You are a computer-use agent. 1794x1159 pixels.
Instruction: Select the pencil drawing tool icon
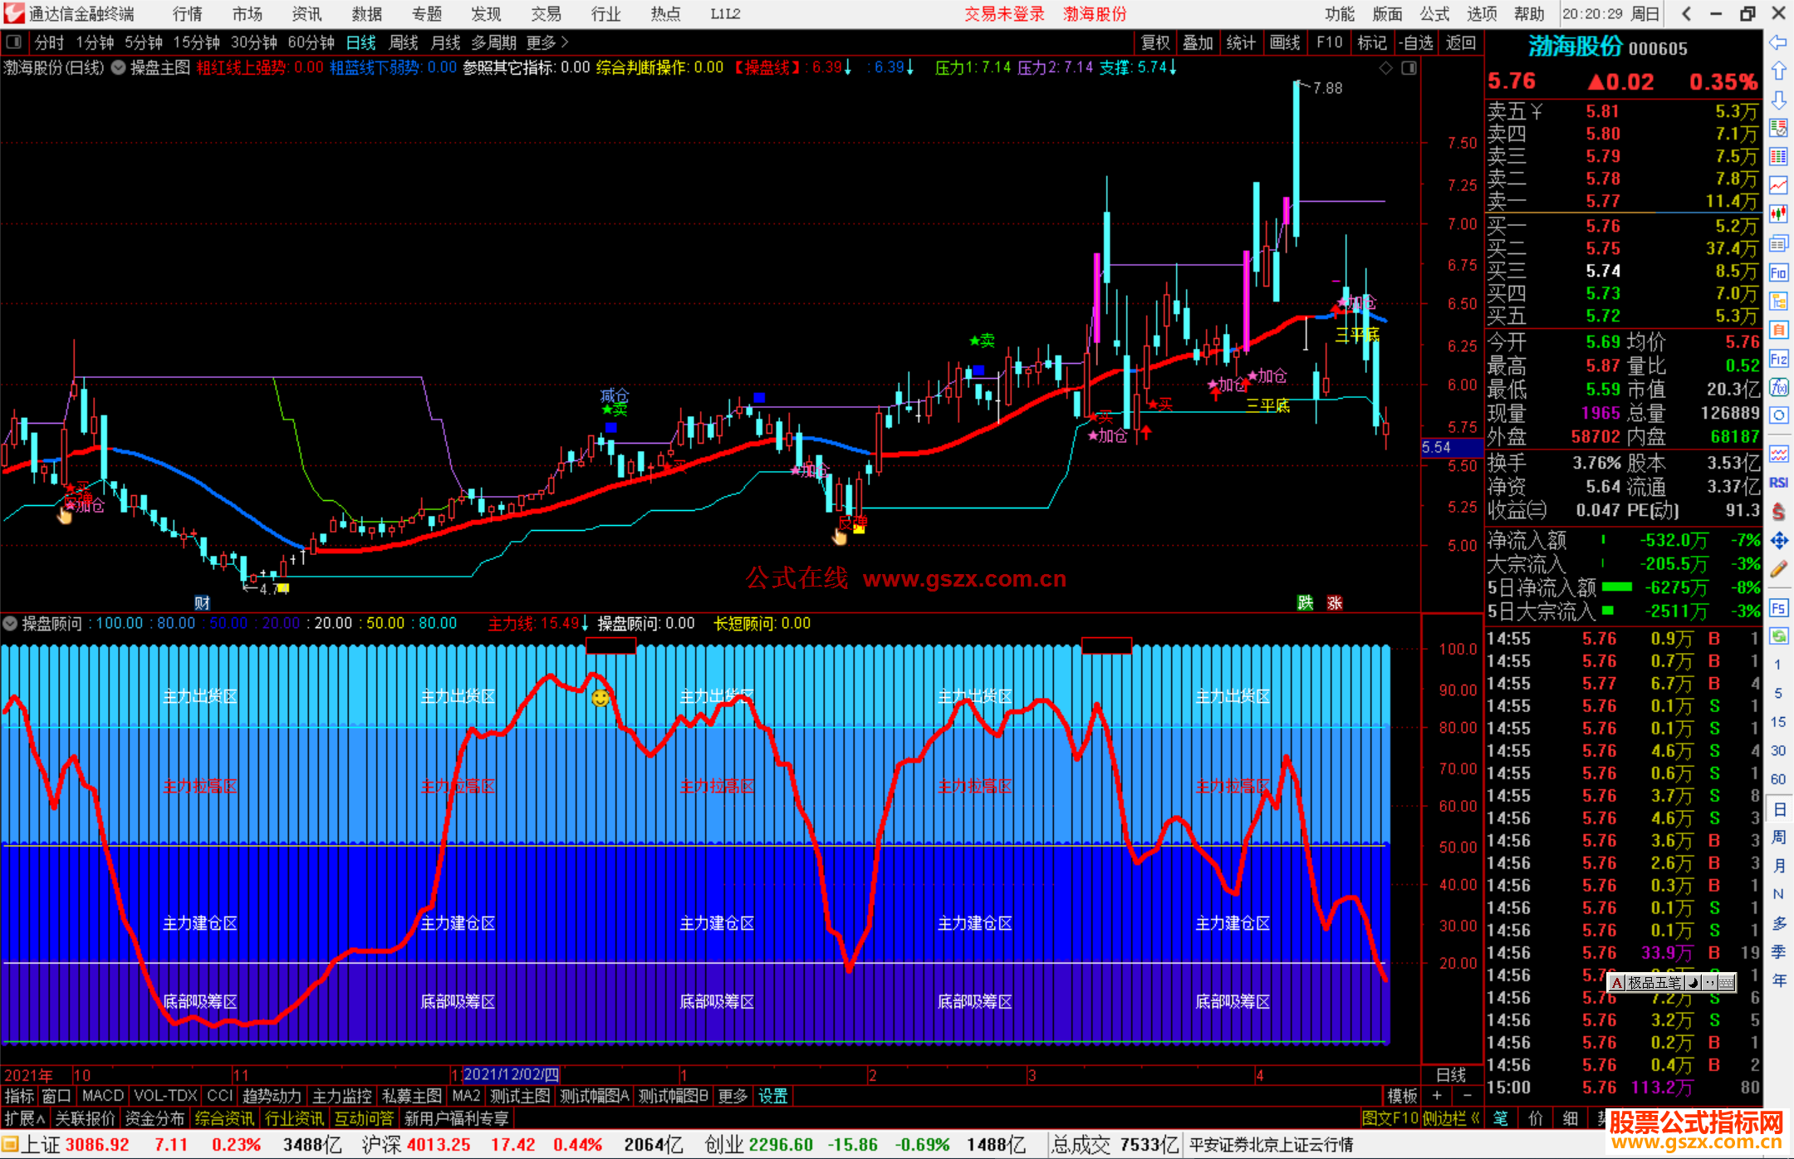click(x=1778, y=570)
